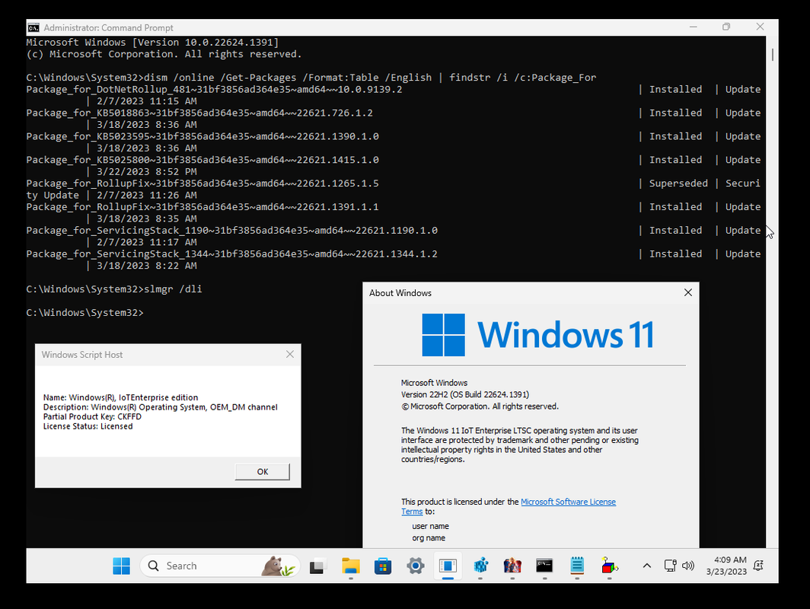The width and height of the screenshot is (810, 609).
Task: Launch Microsoft Store from the taskbar
Action: point(383,566)
